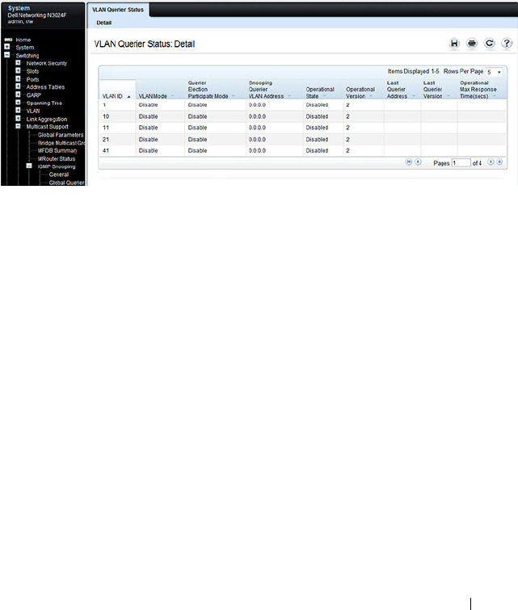Click the Save icon in the toolbar
This screenshot has width=518, height=610.
click(x=454, y=43)
